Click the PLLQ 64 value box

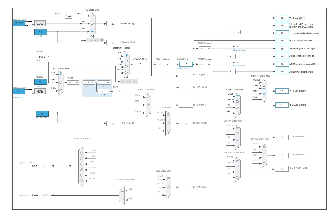coord(119,91)
